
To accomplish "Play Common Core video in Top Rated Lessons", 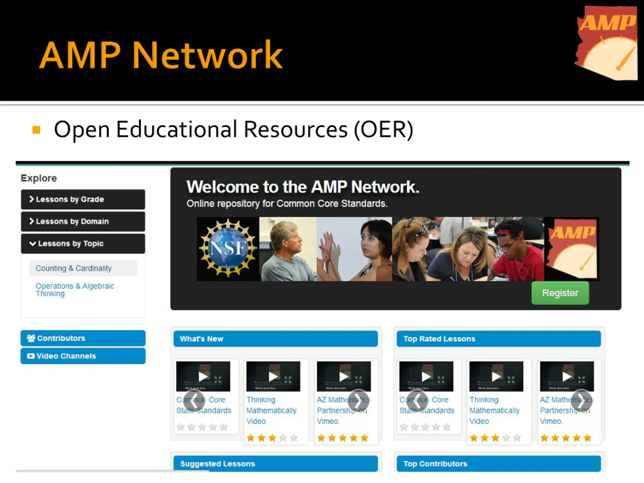I will [426, 376].
